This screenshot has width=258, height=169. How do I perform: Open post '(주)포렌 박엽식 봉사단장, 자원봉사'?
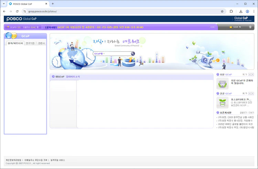click(x=235, y=121)
